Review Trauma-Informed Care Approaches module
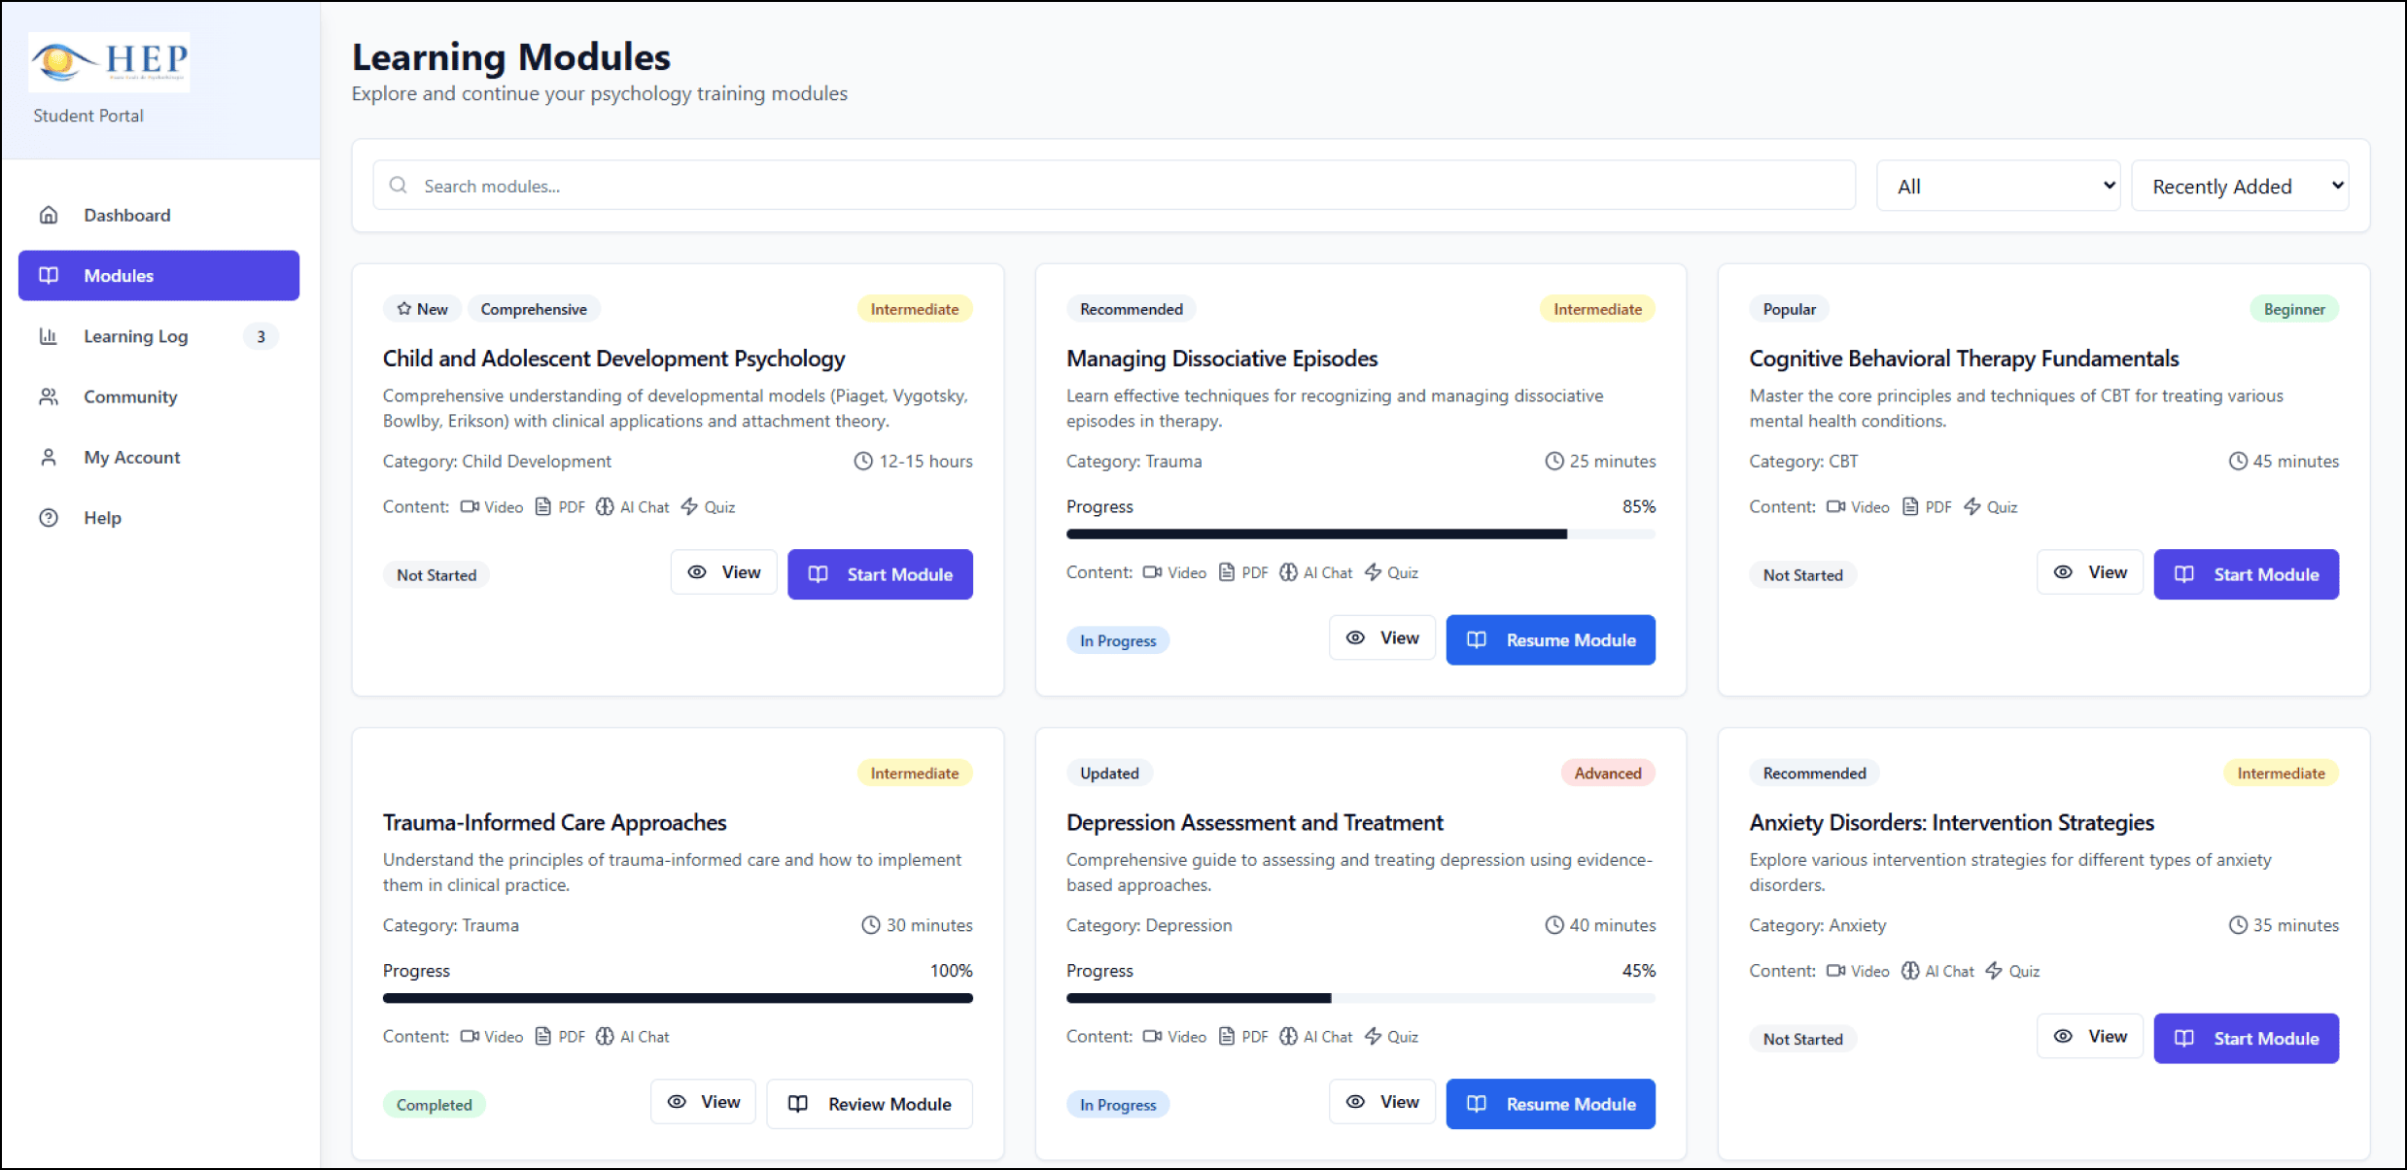 click(869, 1104)
